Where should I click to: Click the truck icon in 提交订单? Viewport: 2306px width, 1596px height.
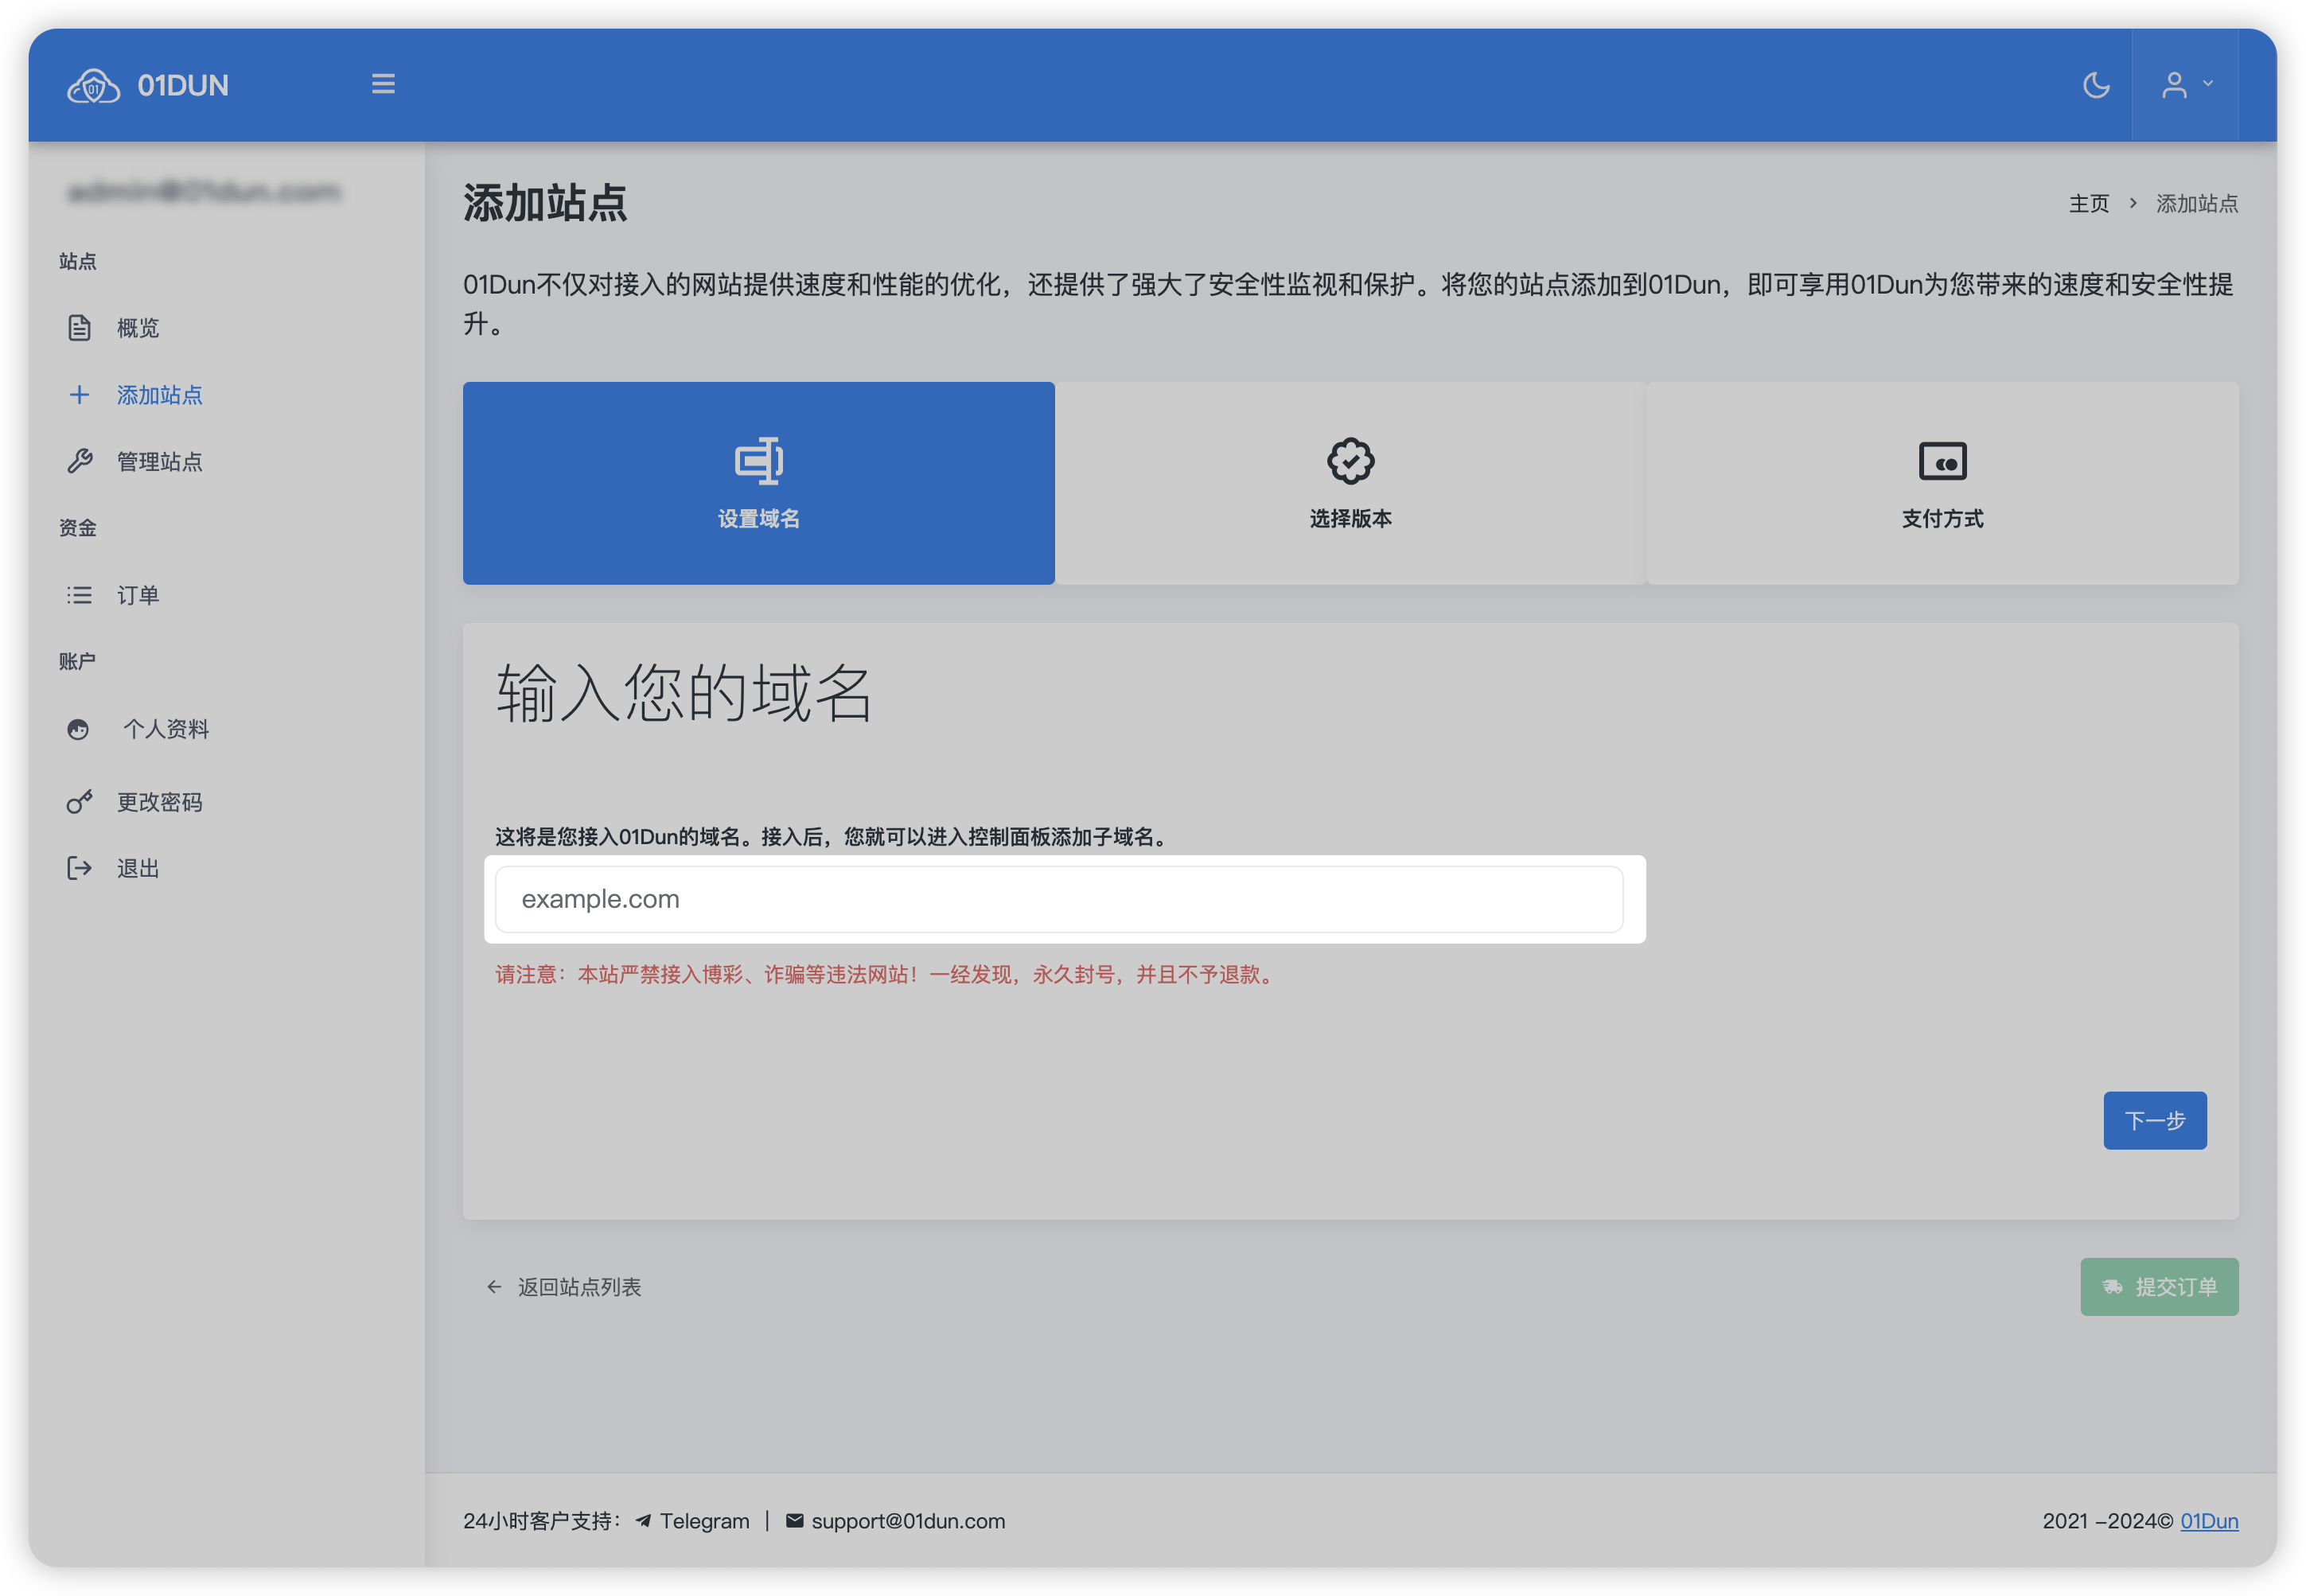coord(2113,1287)
